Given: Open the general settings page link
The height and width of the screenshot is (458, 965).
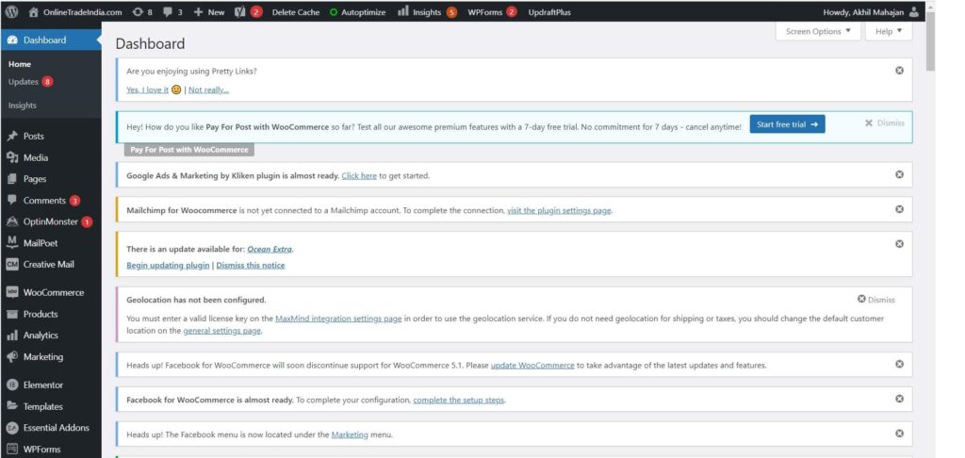Looking at the screenshot, I should (x=222, y=331).
